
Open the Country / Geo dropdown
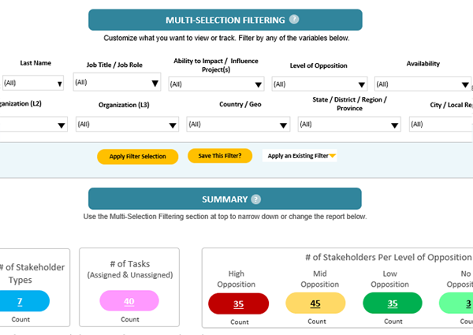pyautogui.click(x=238, y=125)
